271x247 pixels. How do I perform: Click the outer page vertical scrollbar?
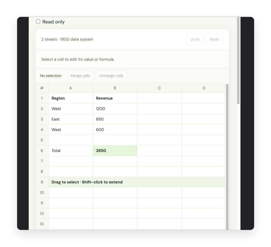coord(238,60)
